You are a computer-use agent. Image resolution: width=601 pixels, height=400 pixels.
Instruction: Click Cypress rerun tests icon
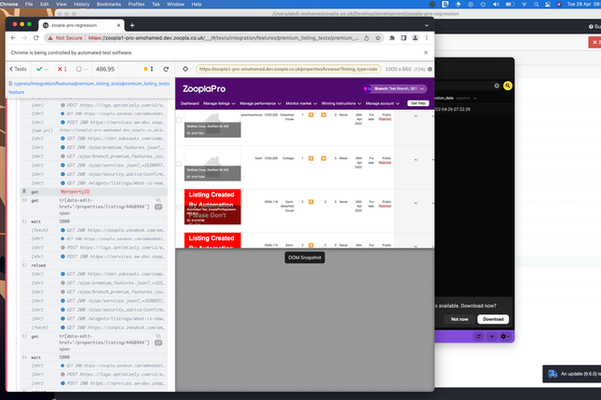click(x=166, y=69)
